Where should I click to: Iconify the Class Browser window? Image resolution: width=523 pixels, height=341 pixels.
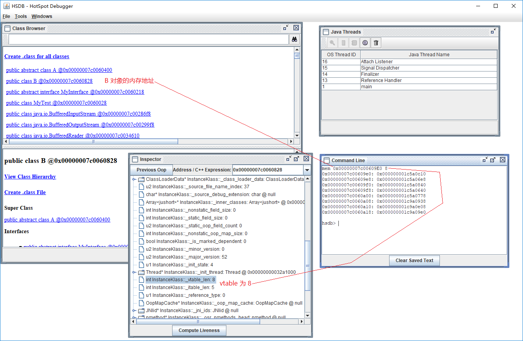click(x=286, y=28)
